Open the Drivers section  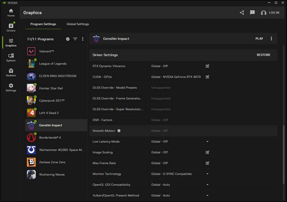point(11,27)
